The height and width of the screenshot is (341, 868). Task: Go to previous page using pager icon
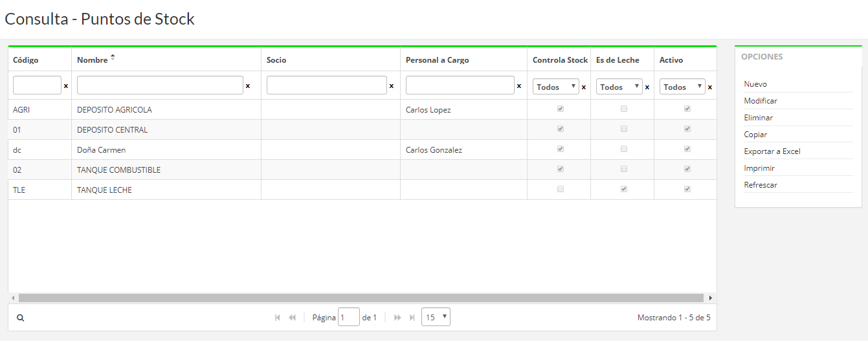[x=292, y=318]
